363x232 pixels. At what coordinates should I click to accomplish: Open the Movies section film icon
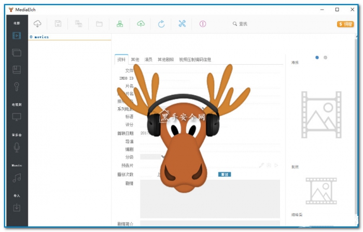17,35
